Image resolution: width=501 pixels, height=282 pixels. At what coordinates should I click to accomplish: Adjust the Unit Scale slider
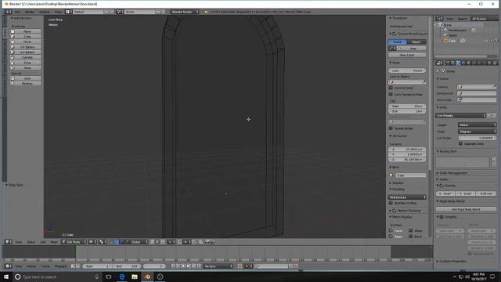pos(478,138)
